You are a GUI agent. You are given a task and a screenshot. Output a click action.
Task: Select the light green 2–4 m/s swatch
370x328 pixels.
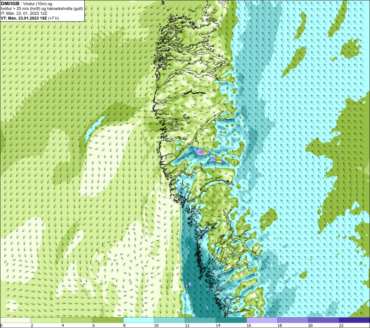[x=46, y=320]
